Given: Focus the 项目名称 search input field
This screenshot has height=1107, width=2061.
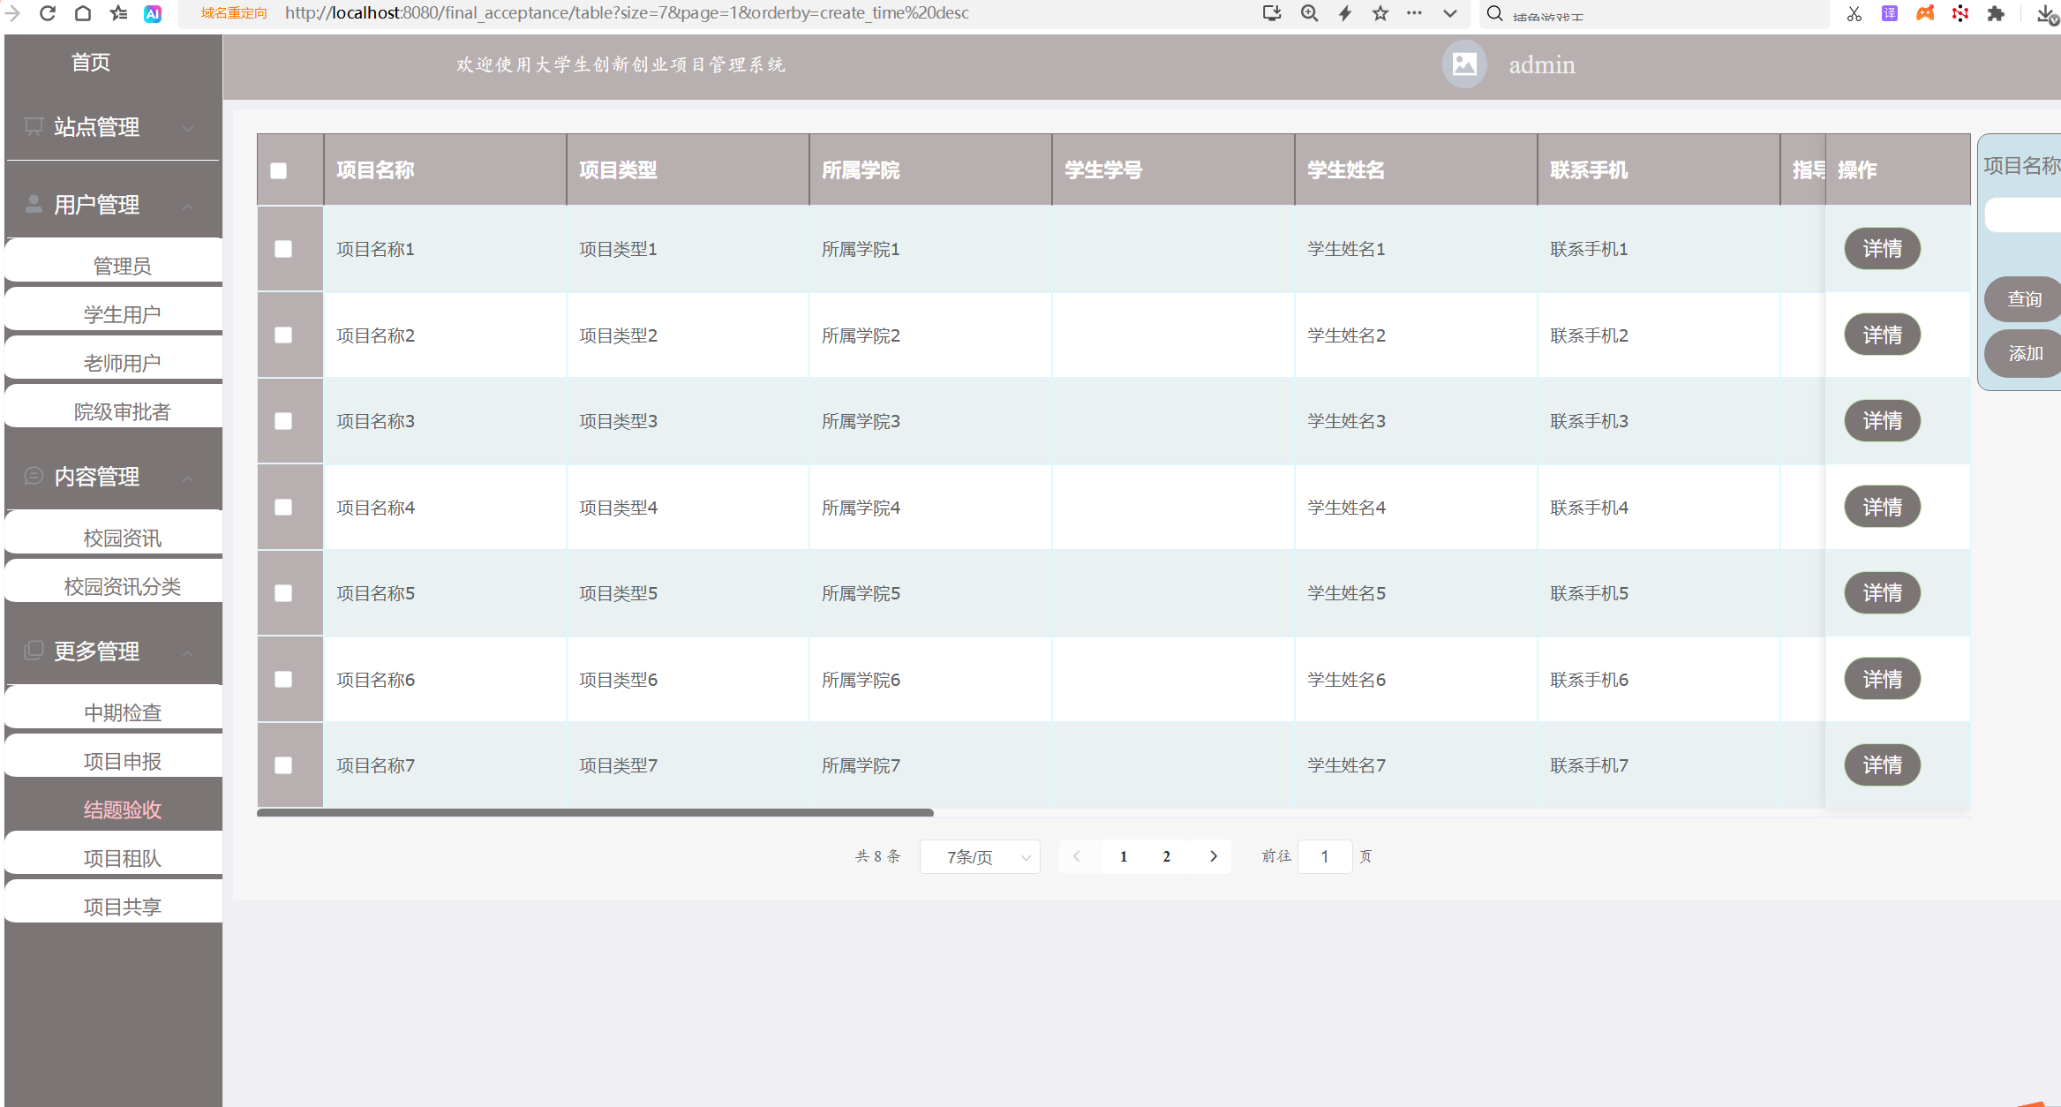Looking at the screenshot, I should (x=2023, y=215).
